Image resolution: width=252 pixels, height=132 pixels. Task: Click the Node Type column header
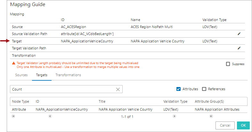click(20, 101)
